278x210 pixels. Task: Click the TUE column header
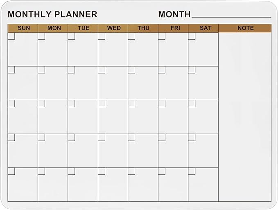tap(83, 28)
